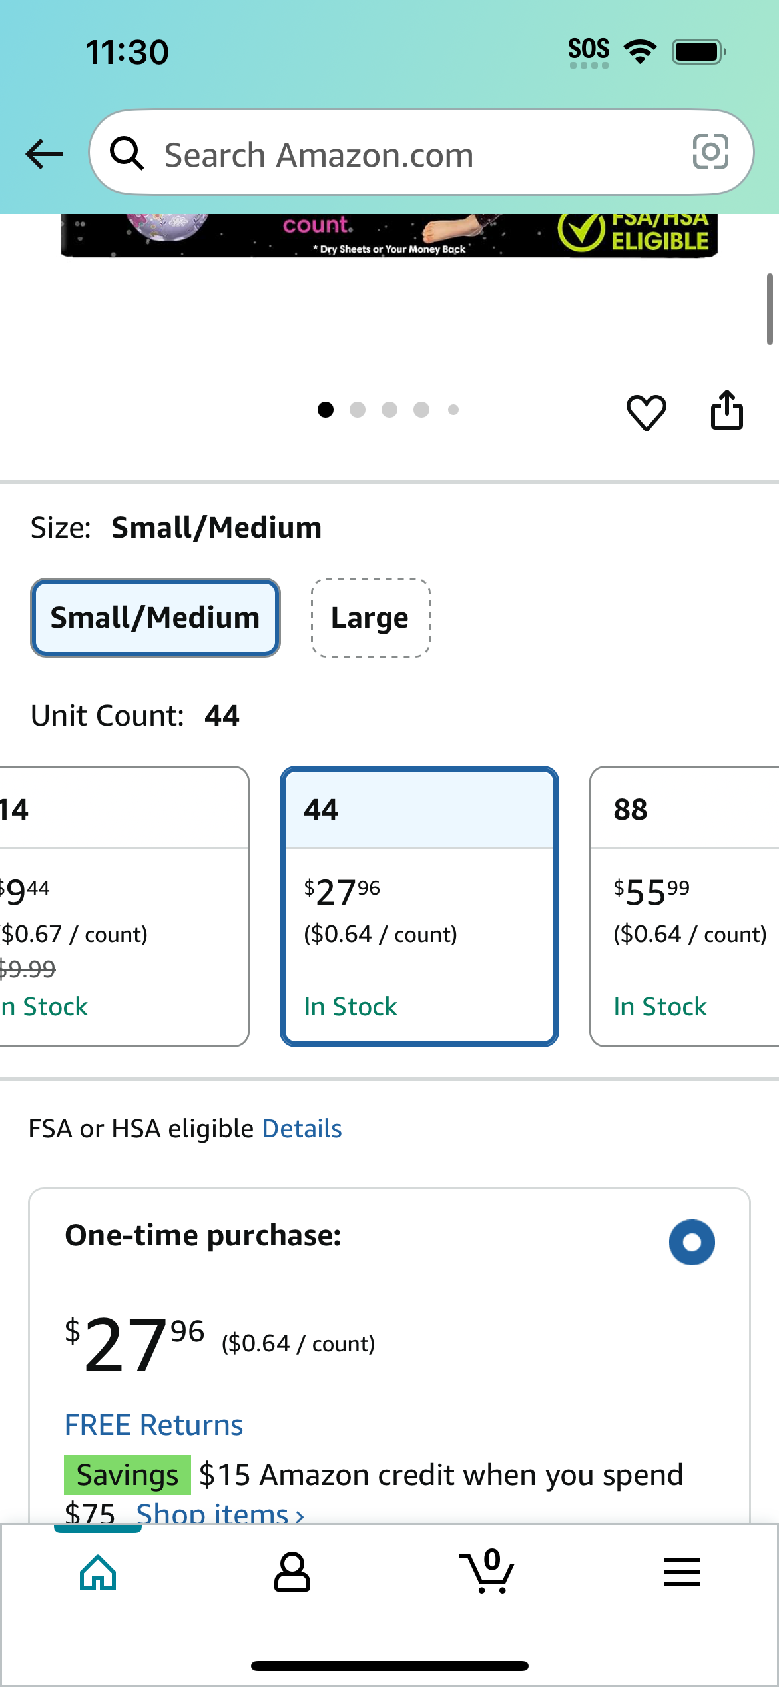Select the 88 unit count card
779x1687 pixels.
[x=684, y=907]
